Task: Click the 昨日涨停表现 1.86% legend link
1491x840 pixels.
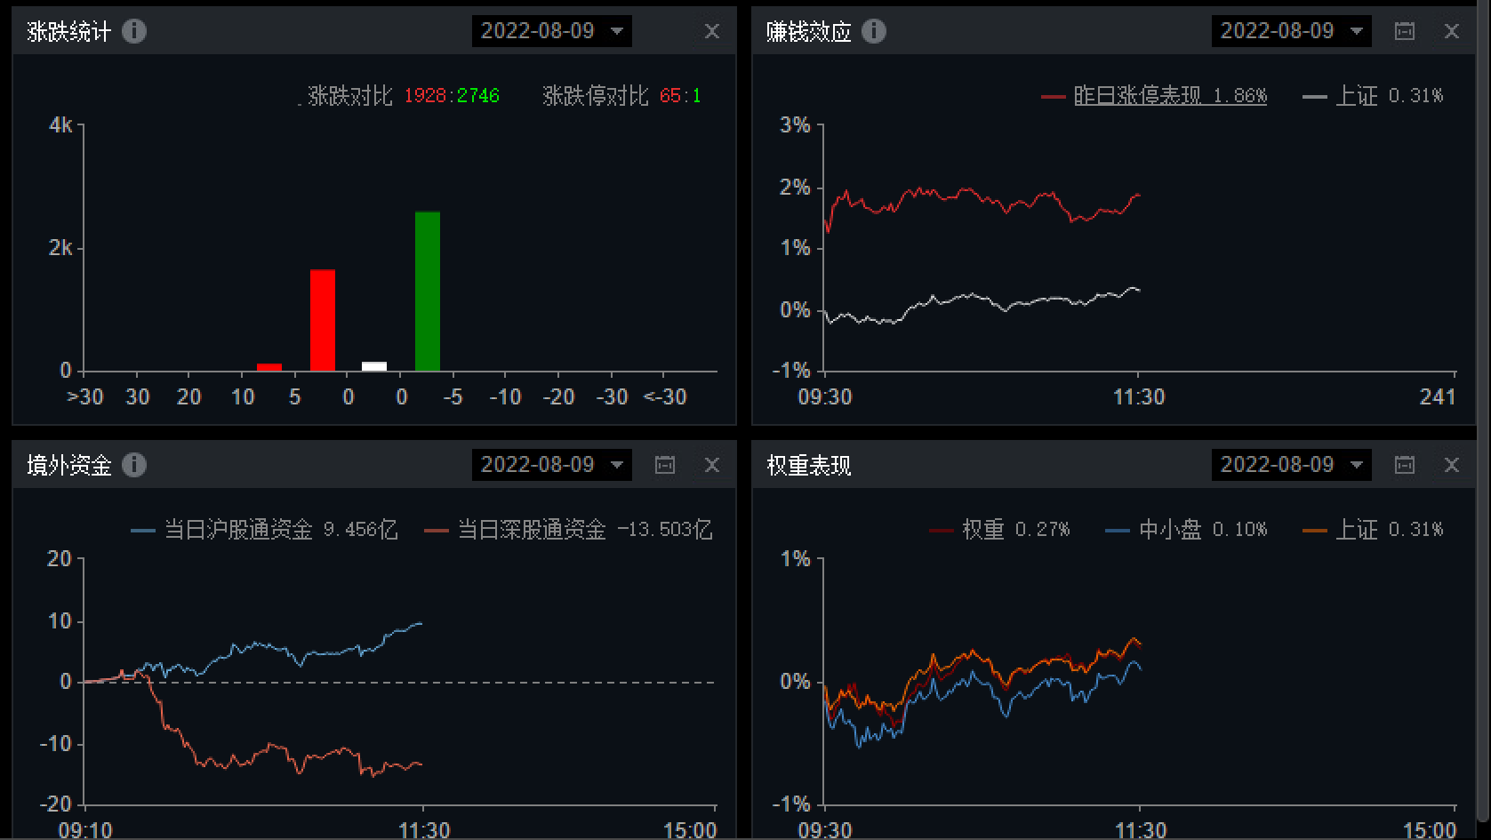Action: tap(1170, 96)
